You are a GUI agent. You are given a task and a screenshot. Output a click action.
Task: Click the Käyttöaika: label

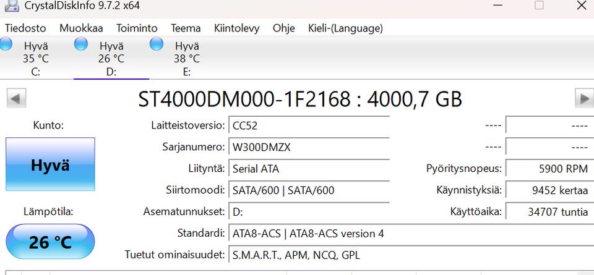[x=476, y=212]
